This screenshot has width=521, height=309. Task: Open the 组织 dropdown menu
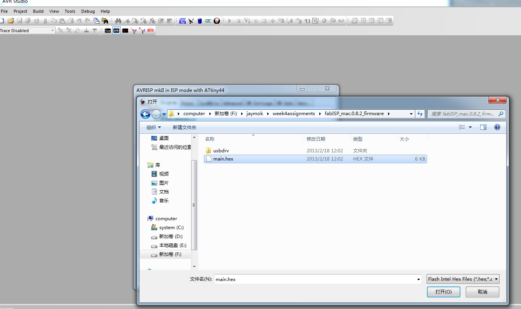click(x=153, y=127)
